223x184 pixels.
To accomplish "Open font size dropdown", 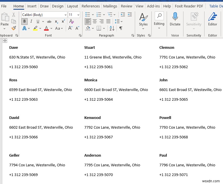I will (x=78, y=15).
